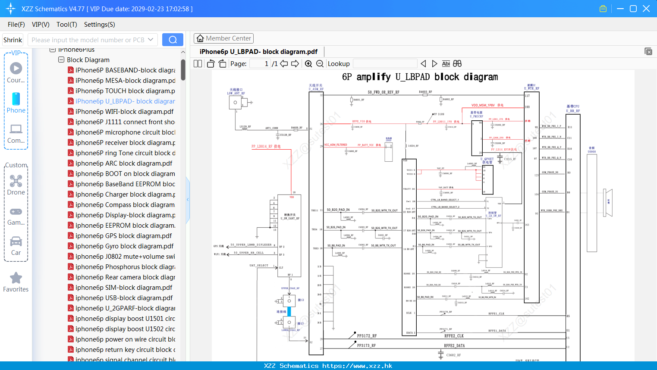Screen dimensions: 657x370
Task: Open the Tool(T) menu
Action: pos(67,25)
